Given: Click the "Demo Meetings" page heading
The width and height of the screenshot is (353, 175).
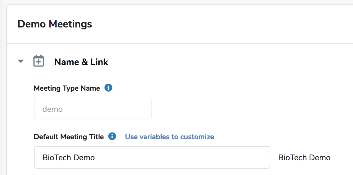Looking at the screenshot, I should coord(55,24).
